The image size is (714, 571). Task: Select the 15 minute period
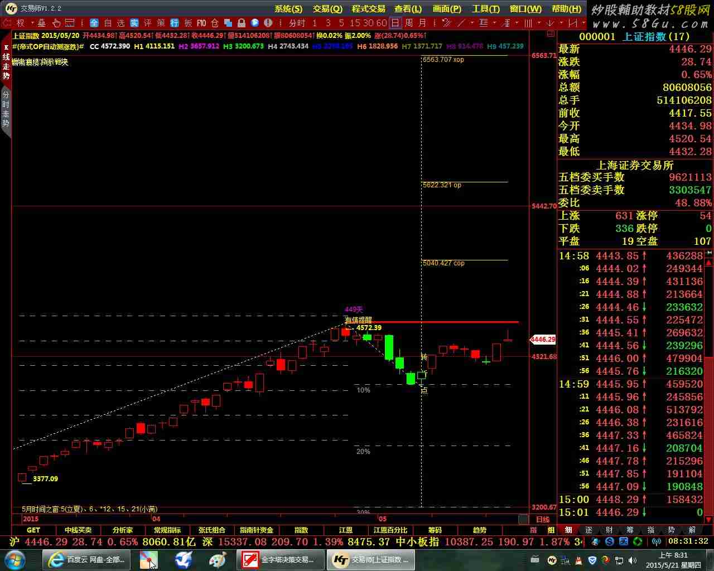click(355, 23)
